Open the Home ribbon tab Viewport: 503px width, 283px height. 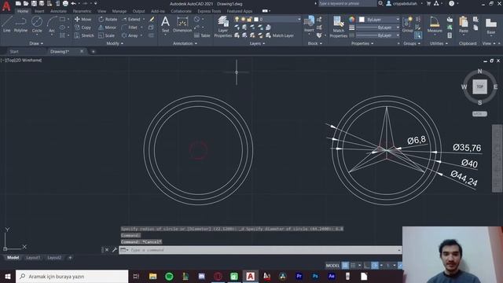point(23,11)
